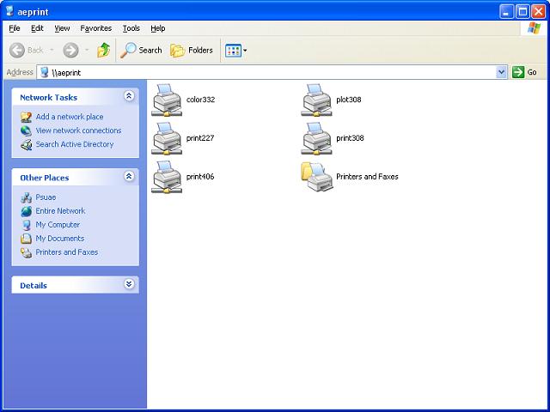Click the Forward arrow button
This screenshot has height=412, width=550.
pos(70,51)
